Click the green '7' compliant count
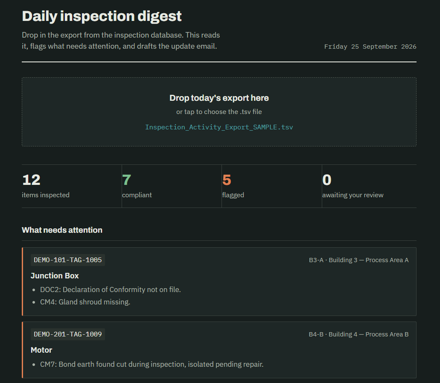This screenshot has height=383, width=440. click(127, 180)
